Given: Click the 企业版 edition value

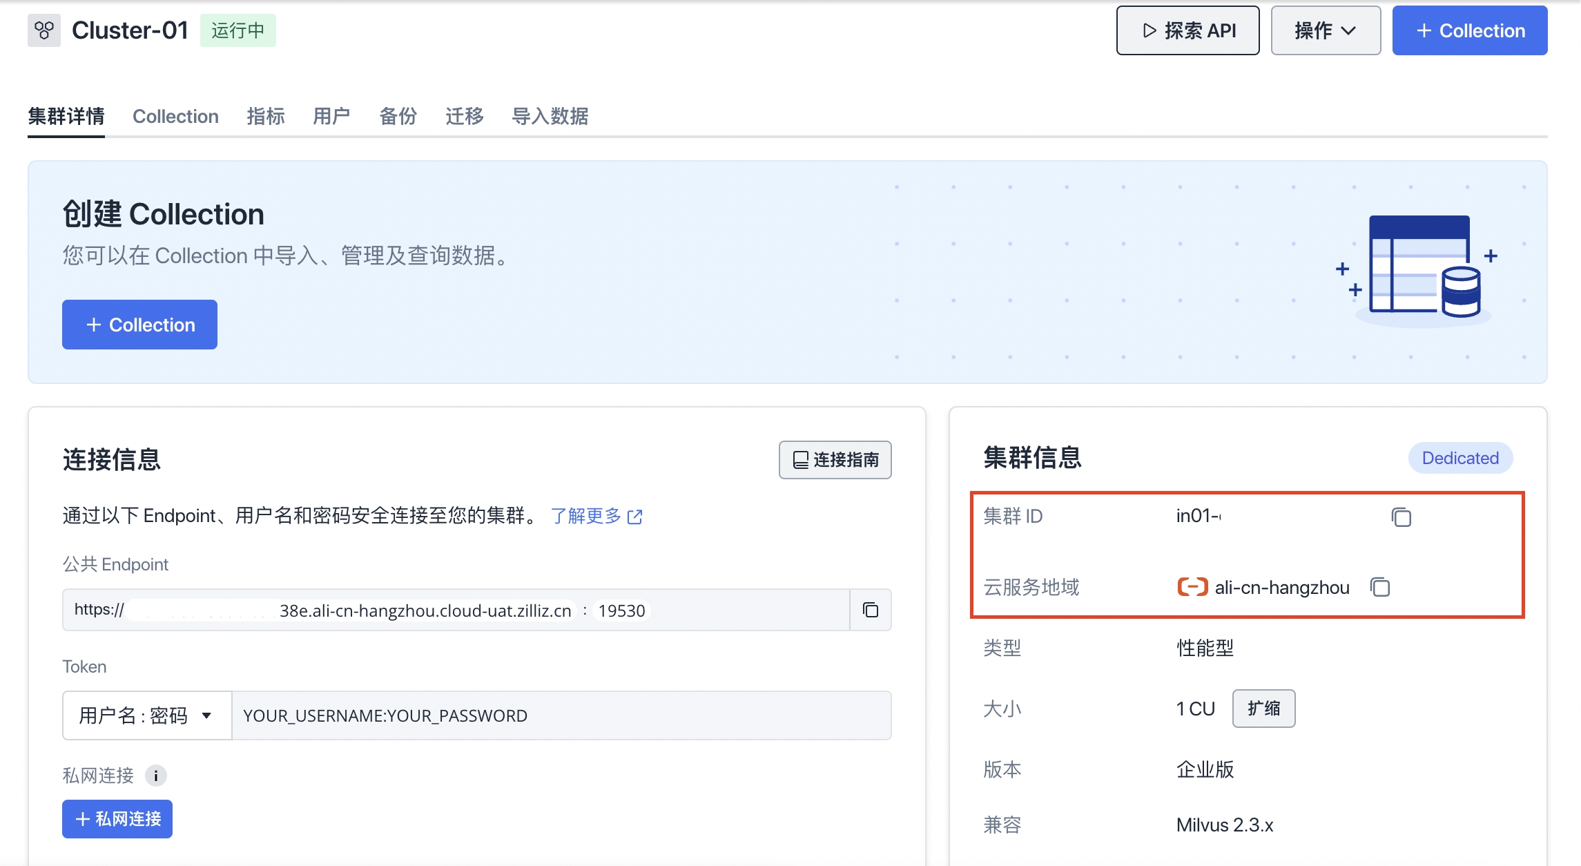Looking at the screenshot, I should click(x=1205, y=769).
